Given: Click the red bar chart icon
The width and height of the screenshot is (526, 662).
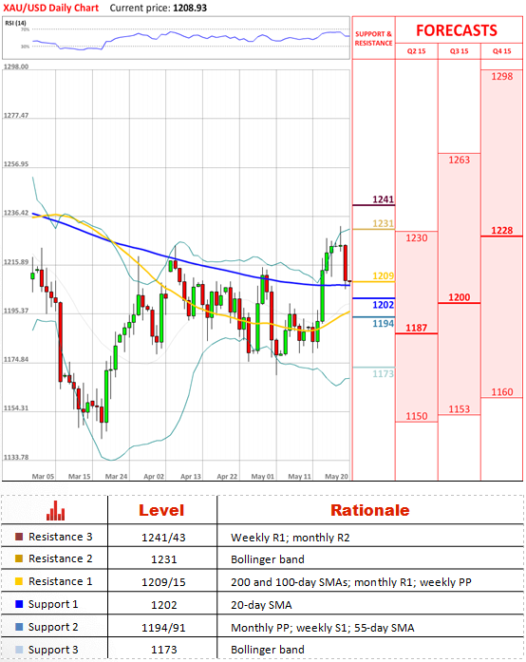Looking at the screenshot, I should point(56,510).
